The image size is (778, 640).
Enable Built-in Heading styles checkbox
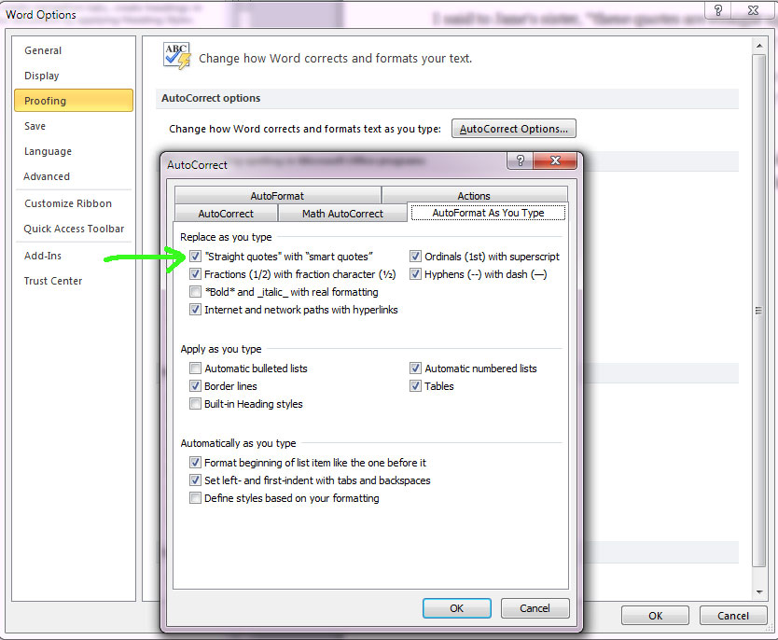click(196, 404)
